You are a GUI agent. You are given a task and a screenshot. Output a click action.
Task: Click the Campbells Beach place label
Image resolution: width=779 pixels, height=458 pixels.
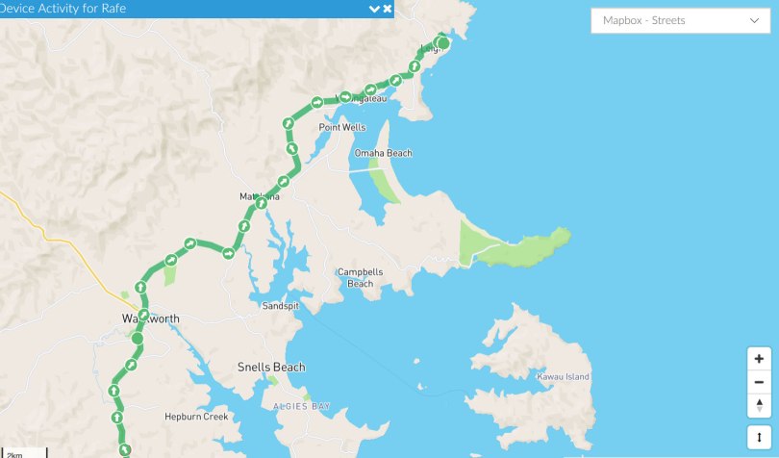[361, 278]
